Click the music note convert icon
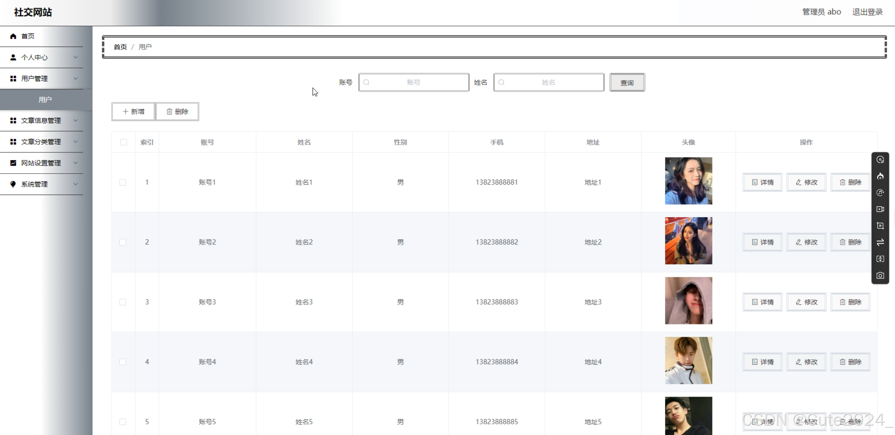Screen dimensions: 895x435 pyautogui.click(x=880, y=192)
